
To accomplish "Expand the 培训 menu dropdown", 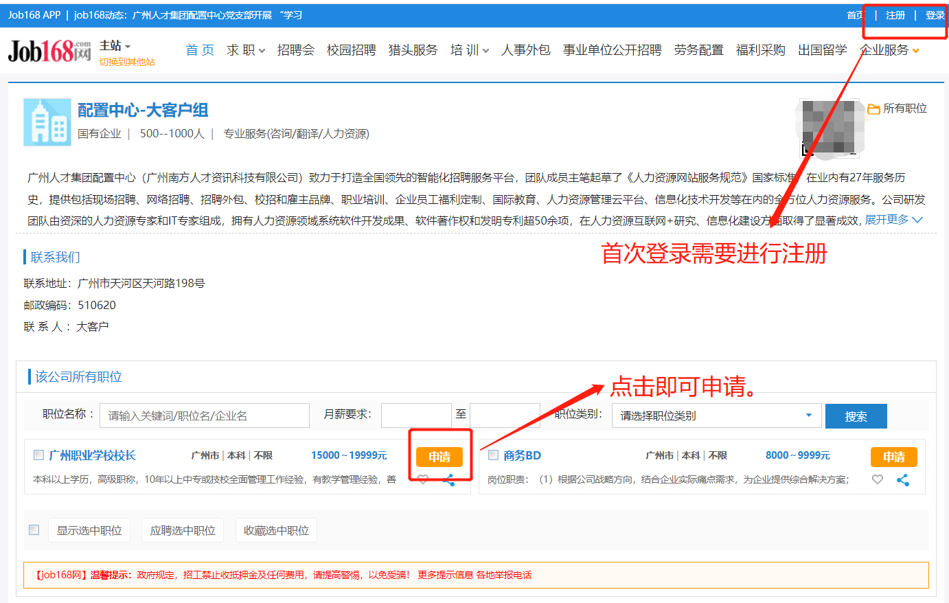I will click(470, 50).
